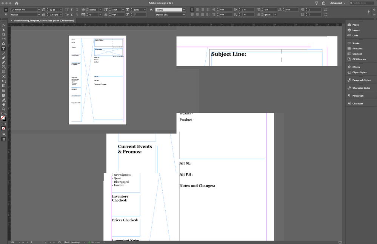Screen dimensions: 377x244
Task: Select the Selection tool
Action: [x=3, y=25]
